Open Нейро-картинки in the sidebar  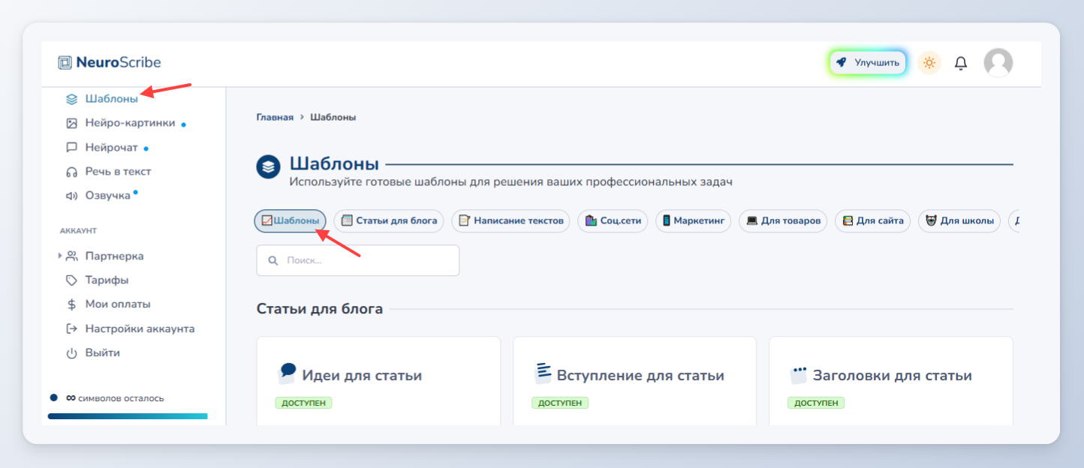pyautogui.click(x=130, y=123)
